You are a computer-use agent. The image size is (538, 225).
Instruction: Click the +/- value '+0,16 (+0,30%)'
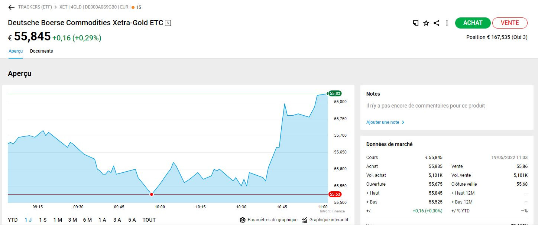pos(427,211)
